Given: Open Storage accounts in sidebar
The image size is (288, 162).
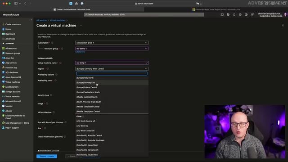Looking at the screenshot, I should click(x=11, y=91).
